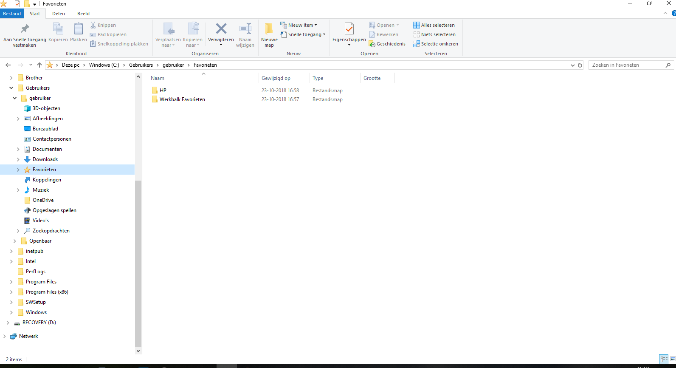Click Niets selecteren

[x=434, y=34]
